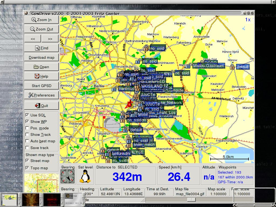Enable the Show Track checkbox
The width and height of the screenshot is (276, 207).
pos(27,134)
